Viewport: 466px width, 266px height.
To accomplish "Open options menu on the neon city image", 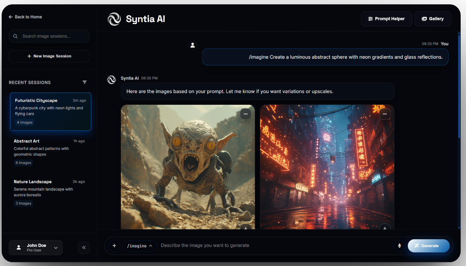I will [x=384, y=114].
